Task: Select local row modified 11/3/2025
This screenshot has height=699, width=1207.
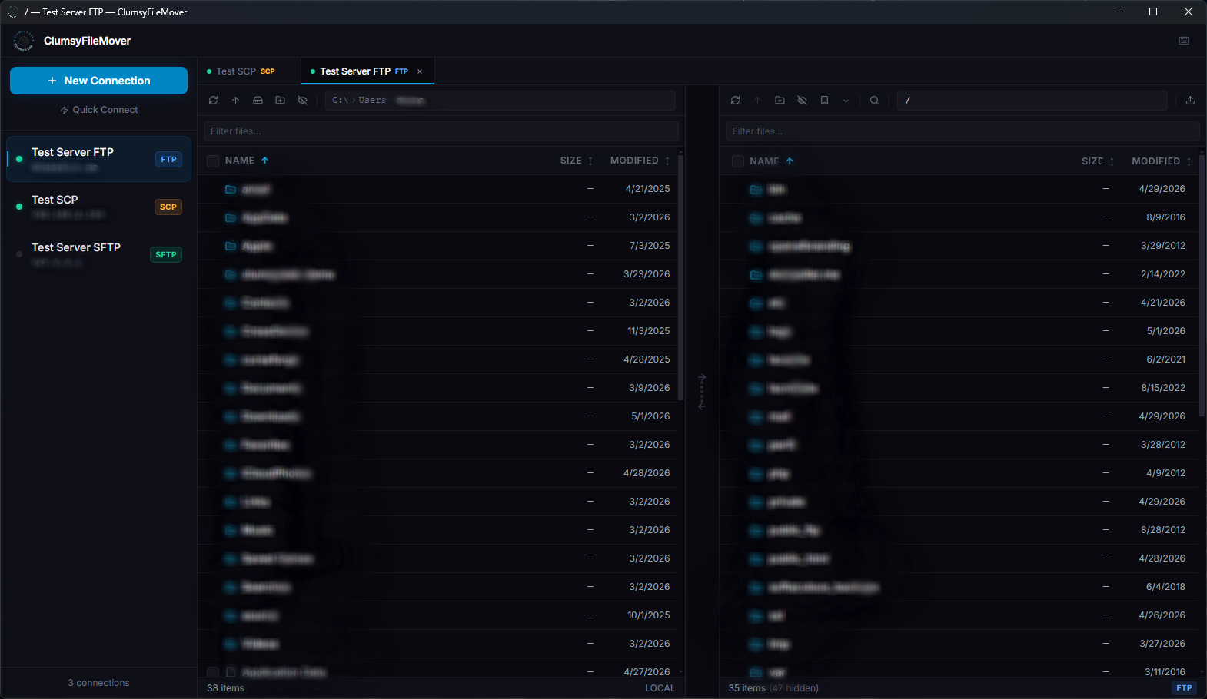Action: (x=438, y=331)
